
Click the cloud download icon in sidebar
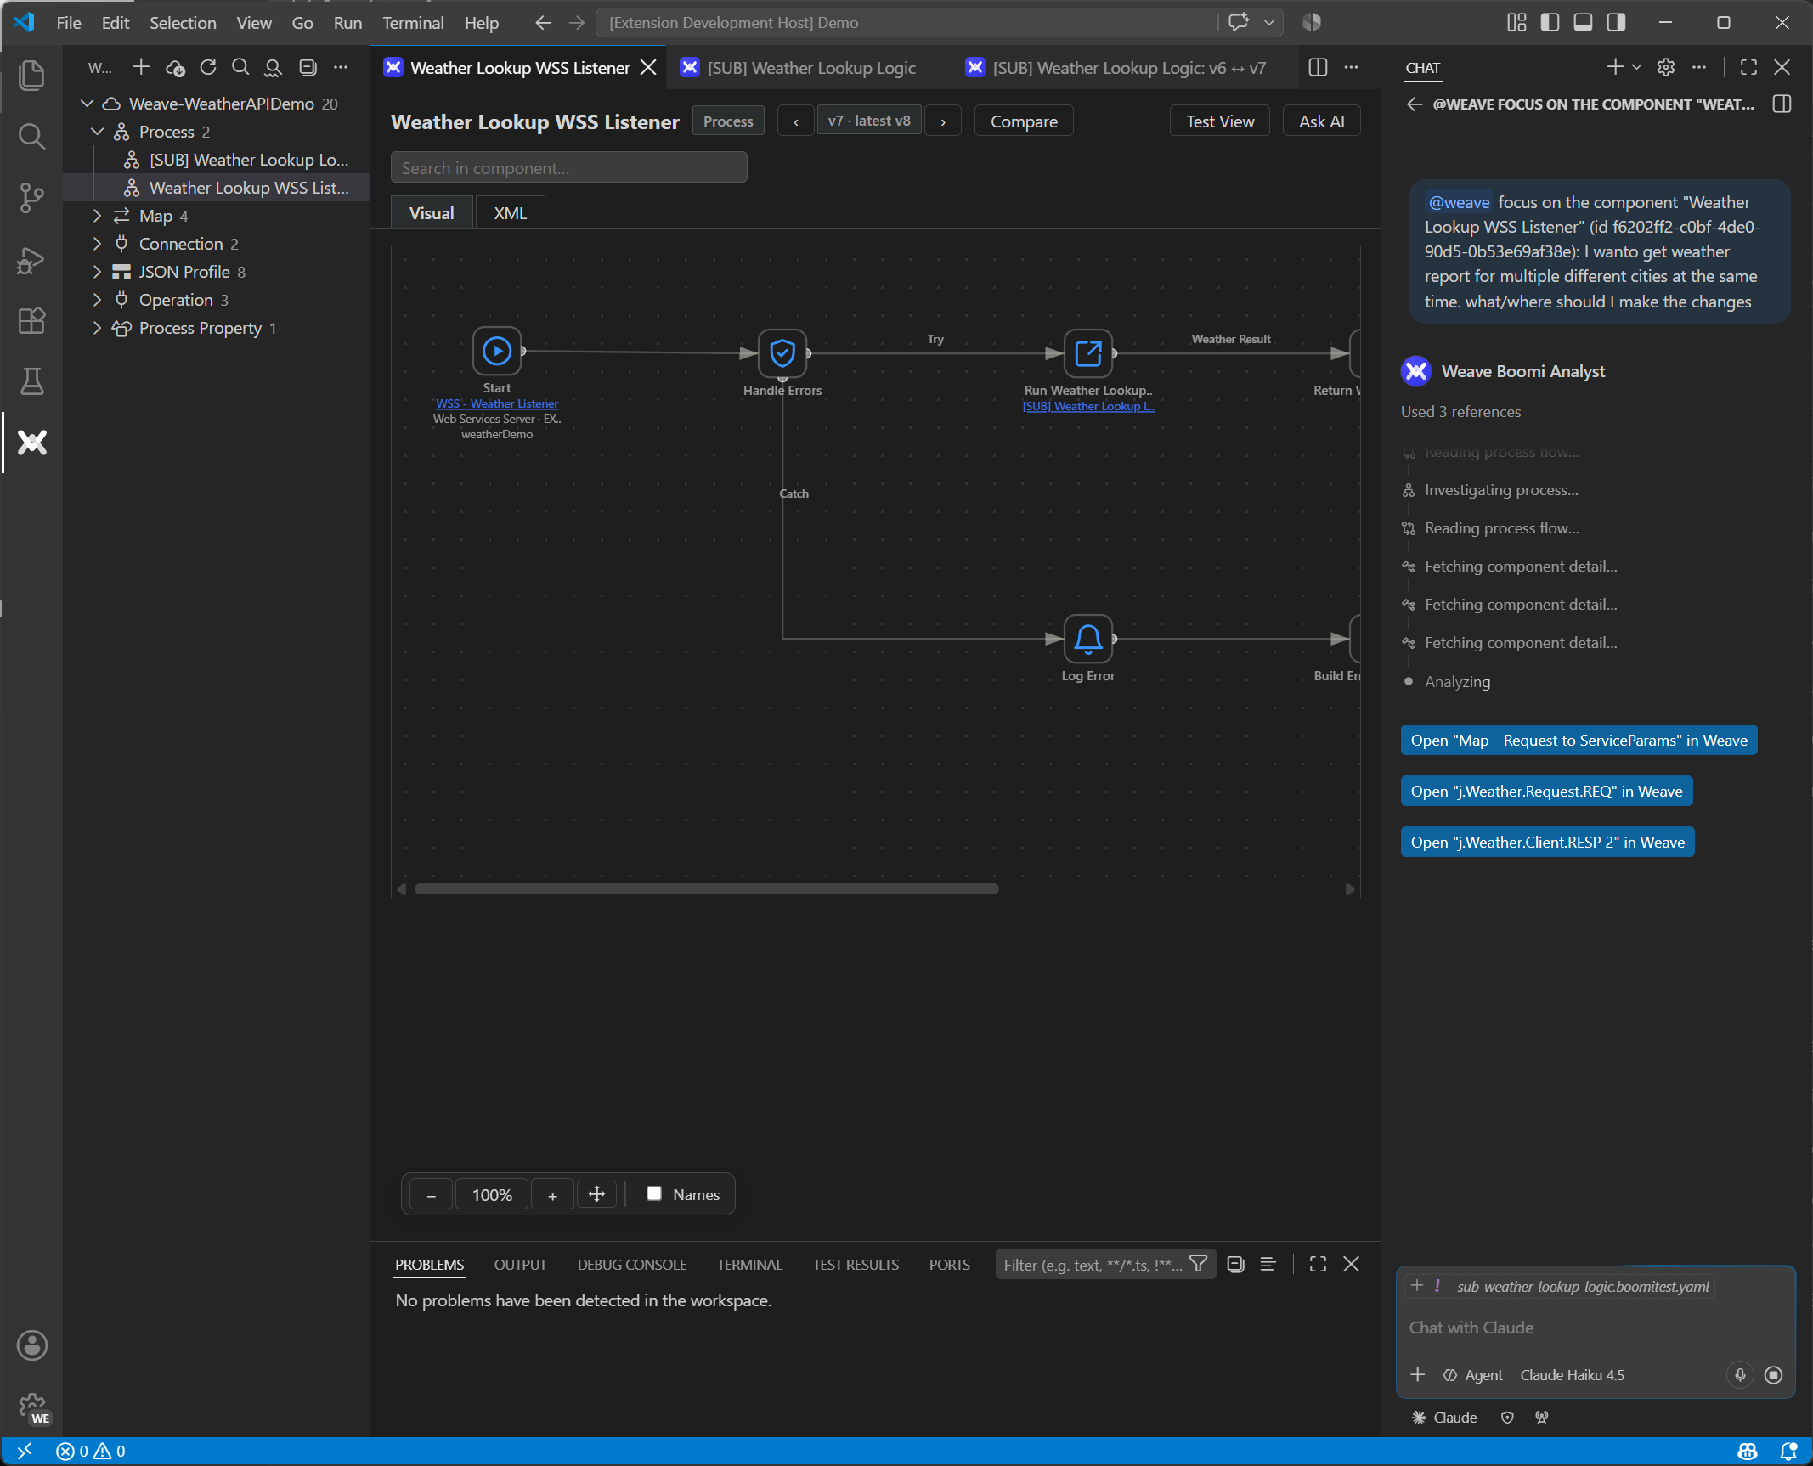(x=175, y=67)
